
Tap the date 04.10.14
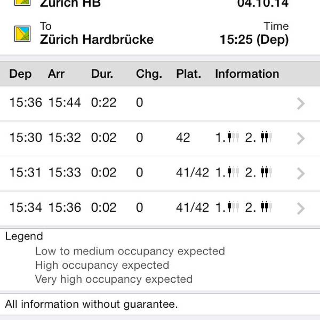point(262,4)
